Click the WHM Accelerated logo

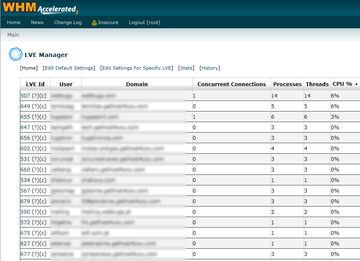pos(40,8)
